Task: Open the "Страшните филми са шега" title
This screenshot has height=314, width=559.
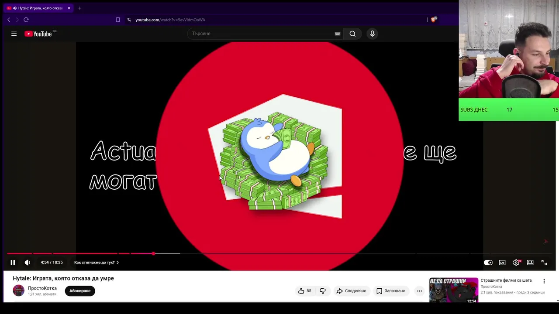Action: 506,280
